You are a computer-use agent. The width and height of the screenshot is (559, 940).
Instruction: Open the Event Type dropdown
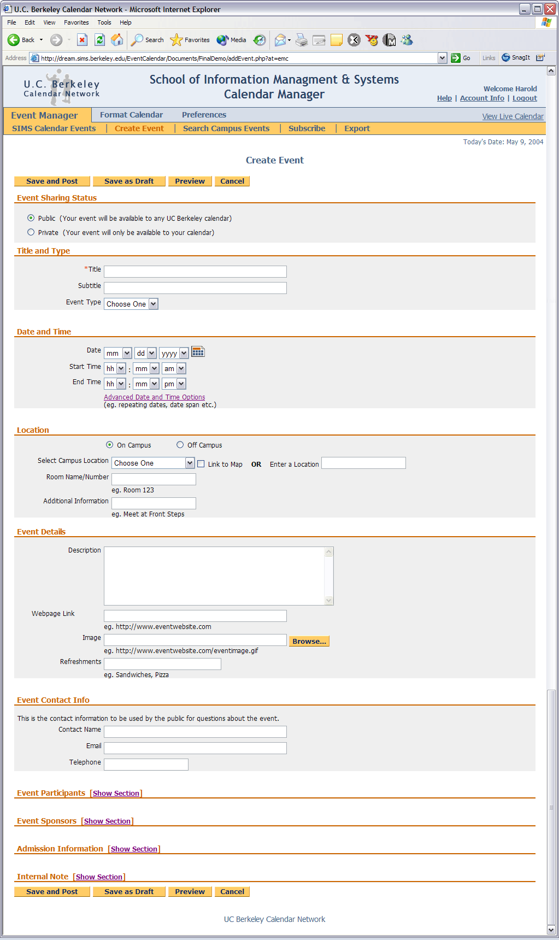coord(131,304)
